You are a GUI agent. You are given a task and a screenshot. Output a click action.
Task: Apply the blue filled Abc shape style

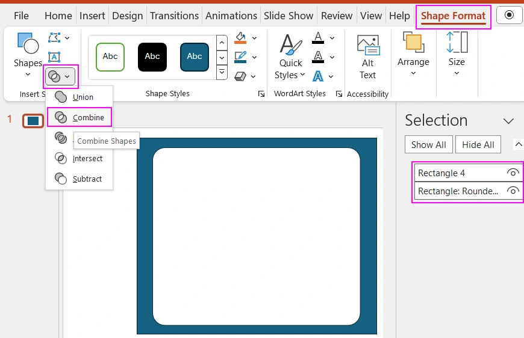195,57
